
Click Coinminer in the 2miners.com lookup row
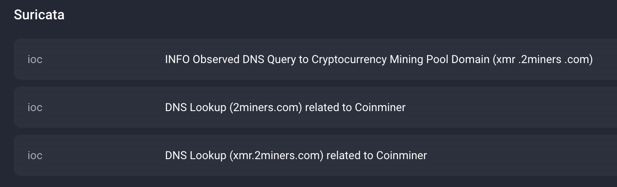click(380, 107)
